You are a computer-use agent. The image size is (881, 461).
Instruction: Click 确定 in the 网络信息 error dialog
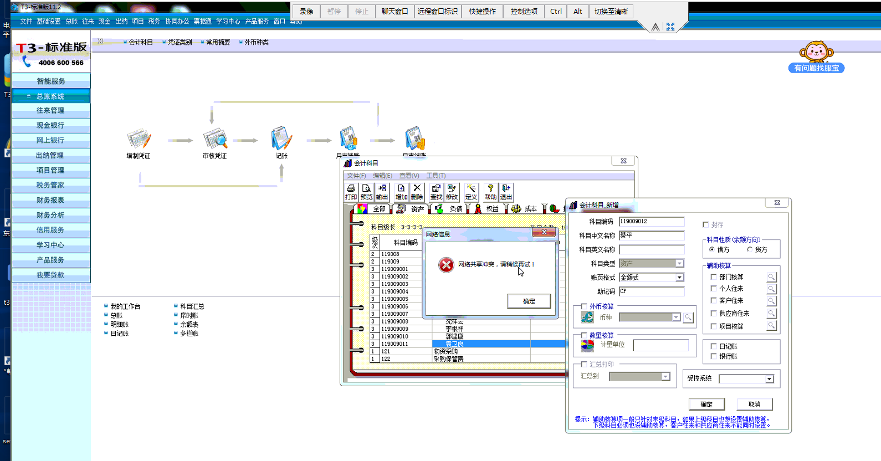click(x=529, y=301)
